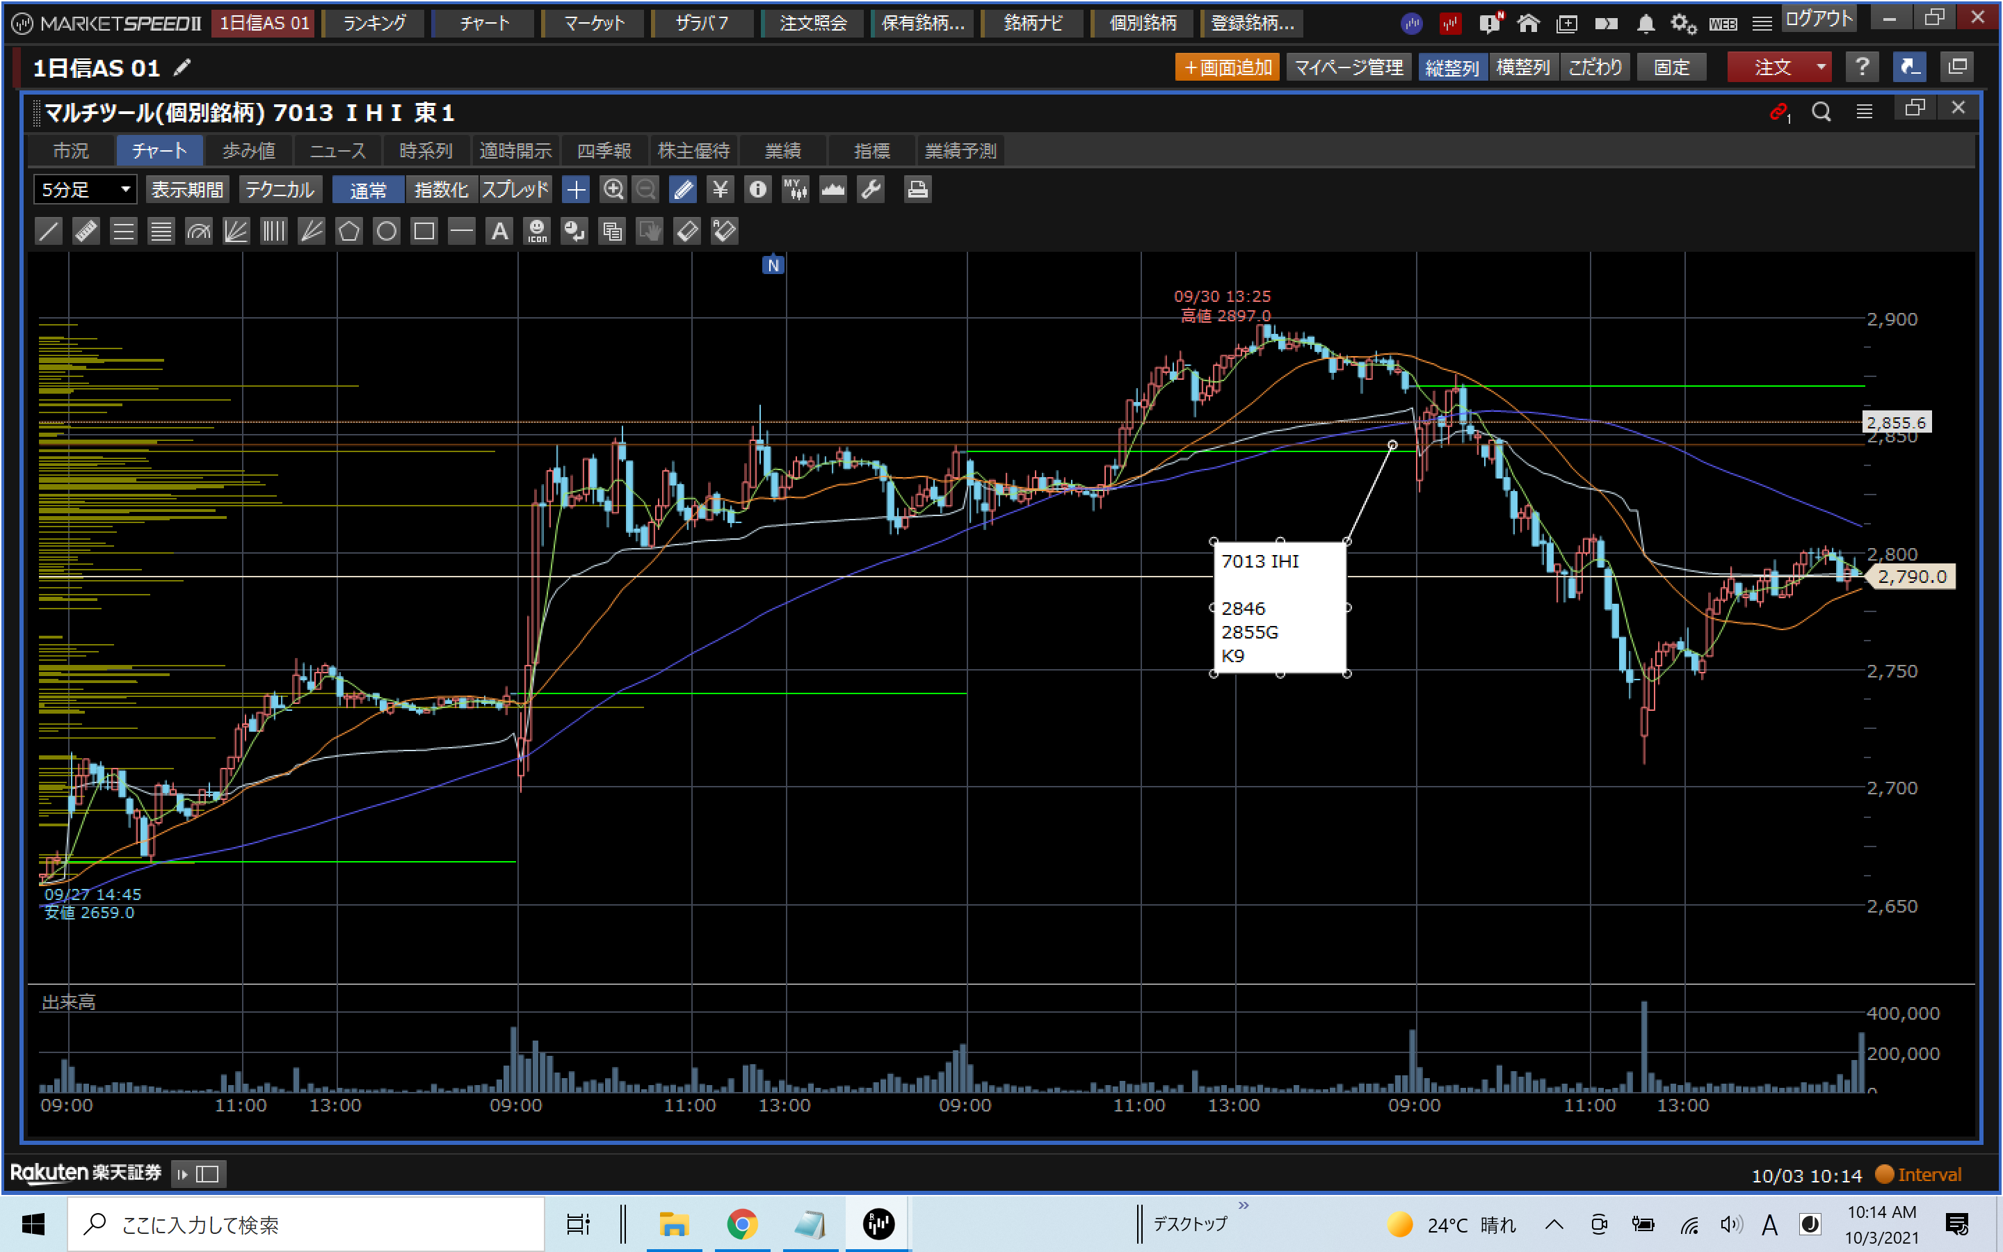Image resolution: width=2003 pixels, height=1252 pixels.
Task: Click the print chart icon
Action: (x=916, y=190)
